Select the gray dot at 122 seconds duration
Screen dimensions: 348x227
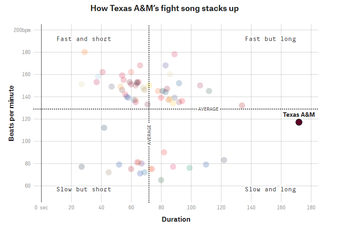[x=224, y=160]
